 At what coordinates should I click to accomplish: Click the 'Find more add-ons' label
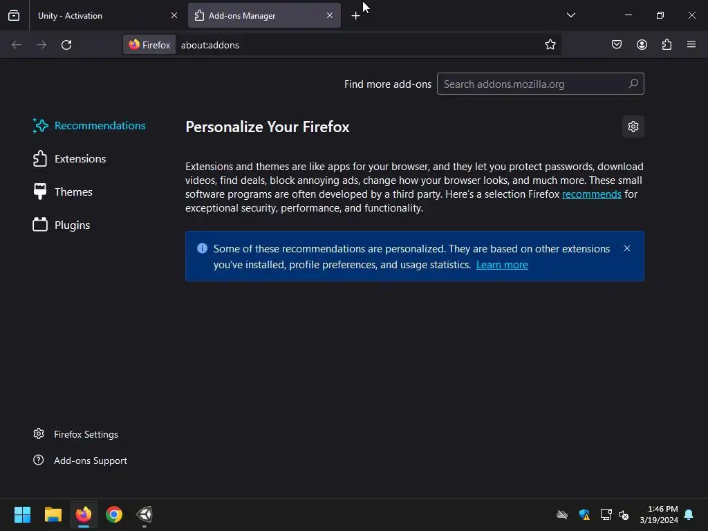click(x=388, y=84)
